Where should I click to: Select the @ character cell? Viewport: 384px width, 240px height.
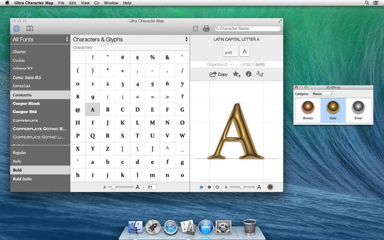click(x=78, y=110)
